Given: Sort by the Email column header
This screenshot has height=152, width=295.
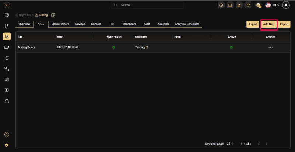Looking at the screenshot, I should (x=178, y=37).
